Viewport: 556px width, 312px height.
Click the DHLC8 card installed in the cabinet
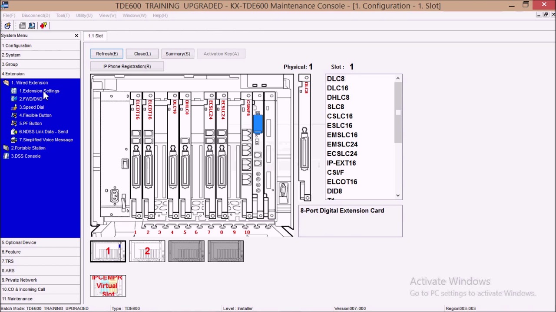[185, 156]
